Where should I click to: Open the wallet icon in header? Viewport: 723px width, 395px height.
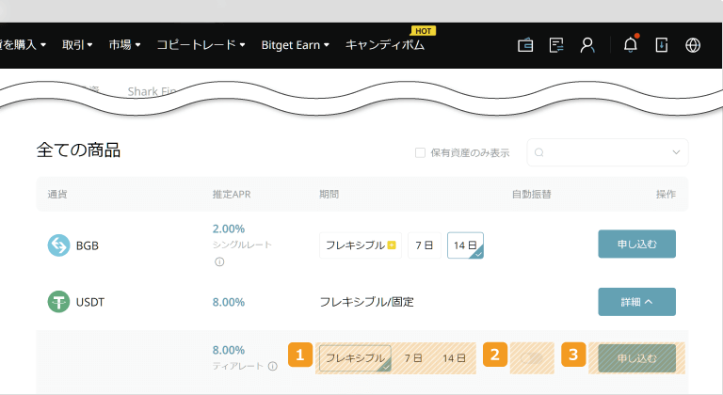pyautogui.click(x=525, y=45)
